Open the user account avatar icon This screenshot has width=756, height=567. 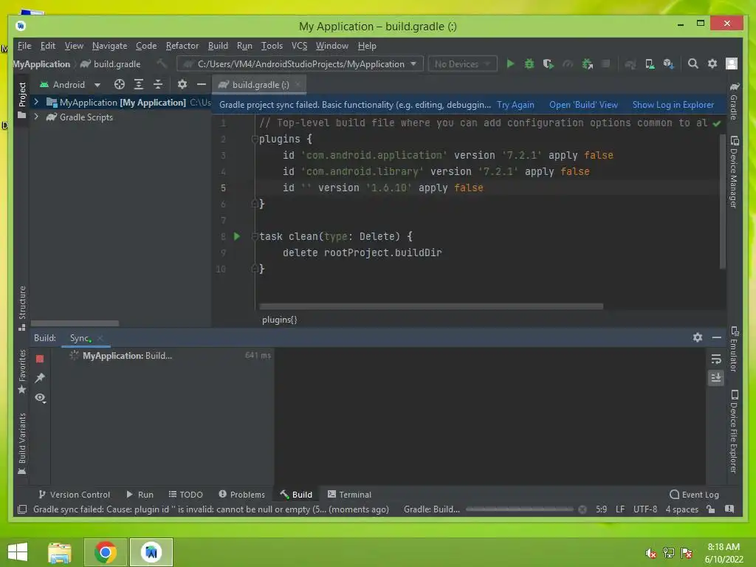coord(732,63)
